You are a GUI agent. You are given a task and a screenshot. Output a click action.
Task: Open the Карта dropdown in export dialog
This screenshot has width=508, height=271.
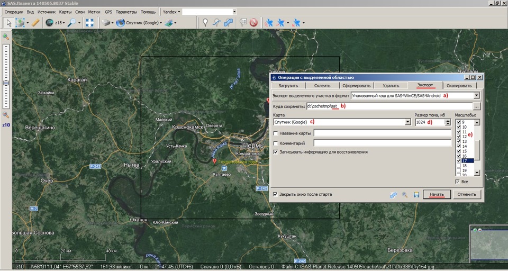(408, 122)
